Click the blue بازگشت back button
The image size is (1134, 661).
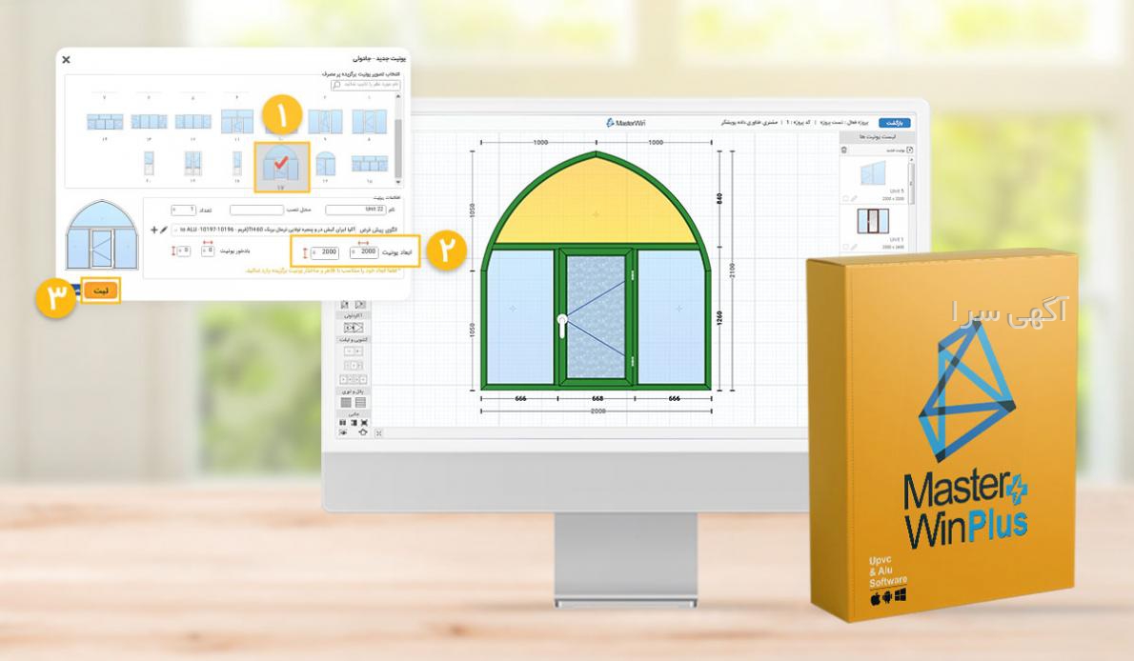[x=895, y=123]
